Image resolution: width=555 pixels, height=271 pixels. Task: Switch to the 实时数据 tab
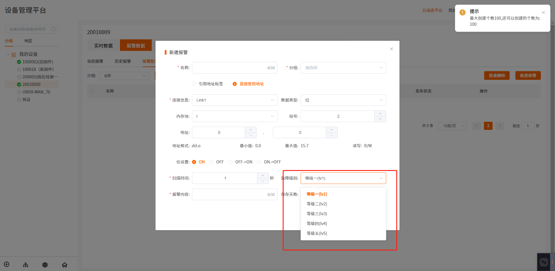click(x=103, y=46)
